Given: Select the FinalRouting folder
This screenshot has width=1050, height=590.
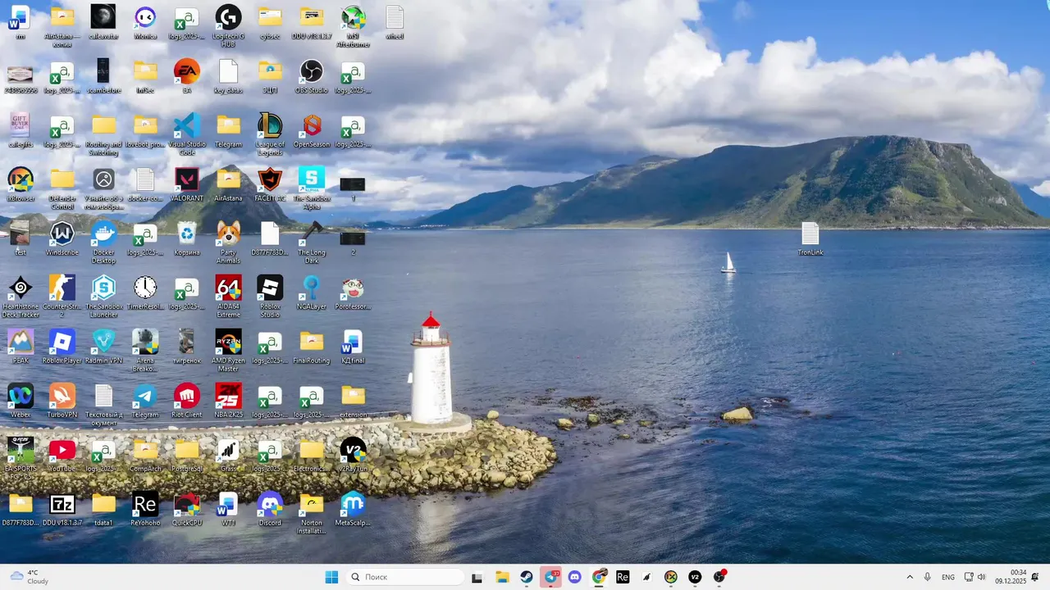Looking at the screenshot, I should [x=311, y=347].
